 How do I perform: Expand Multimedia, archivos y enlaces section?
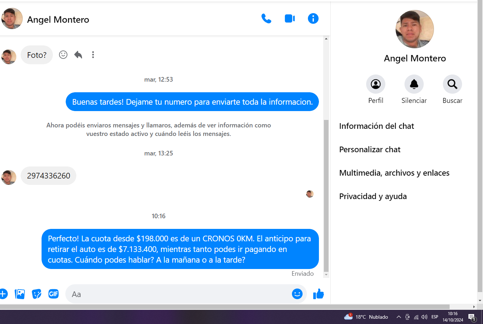click(394, 173)
